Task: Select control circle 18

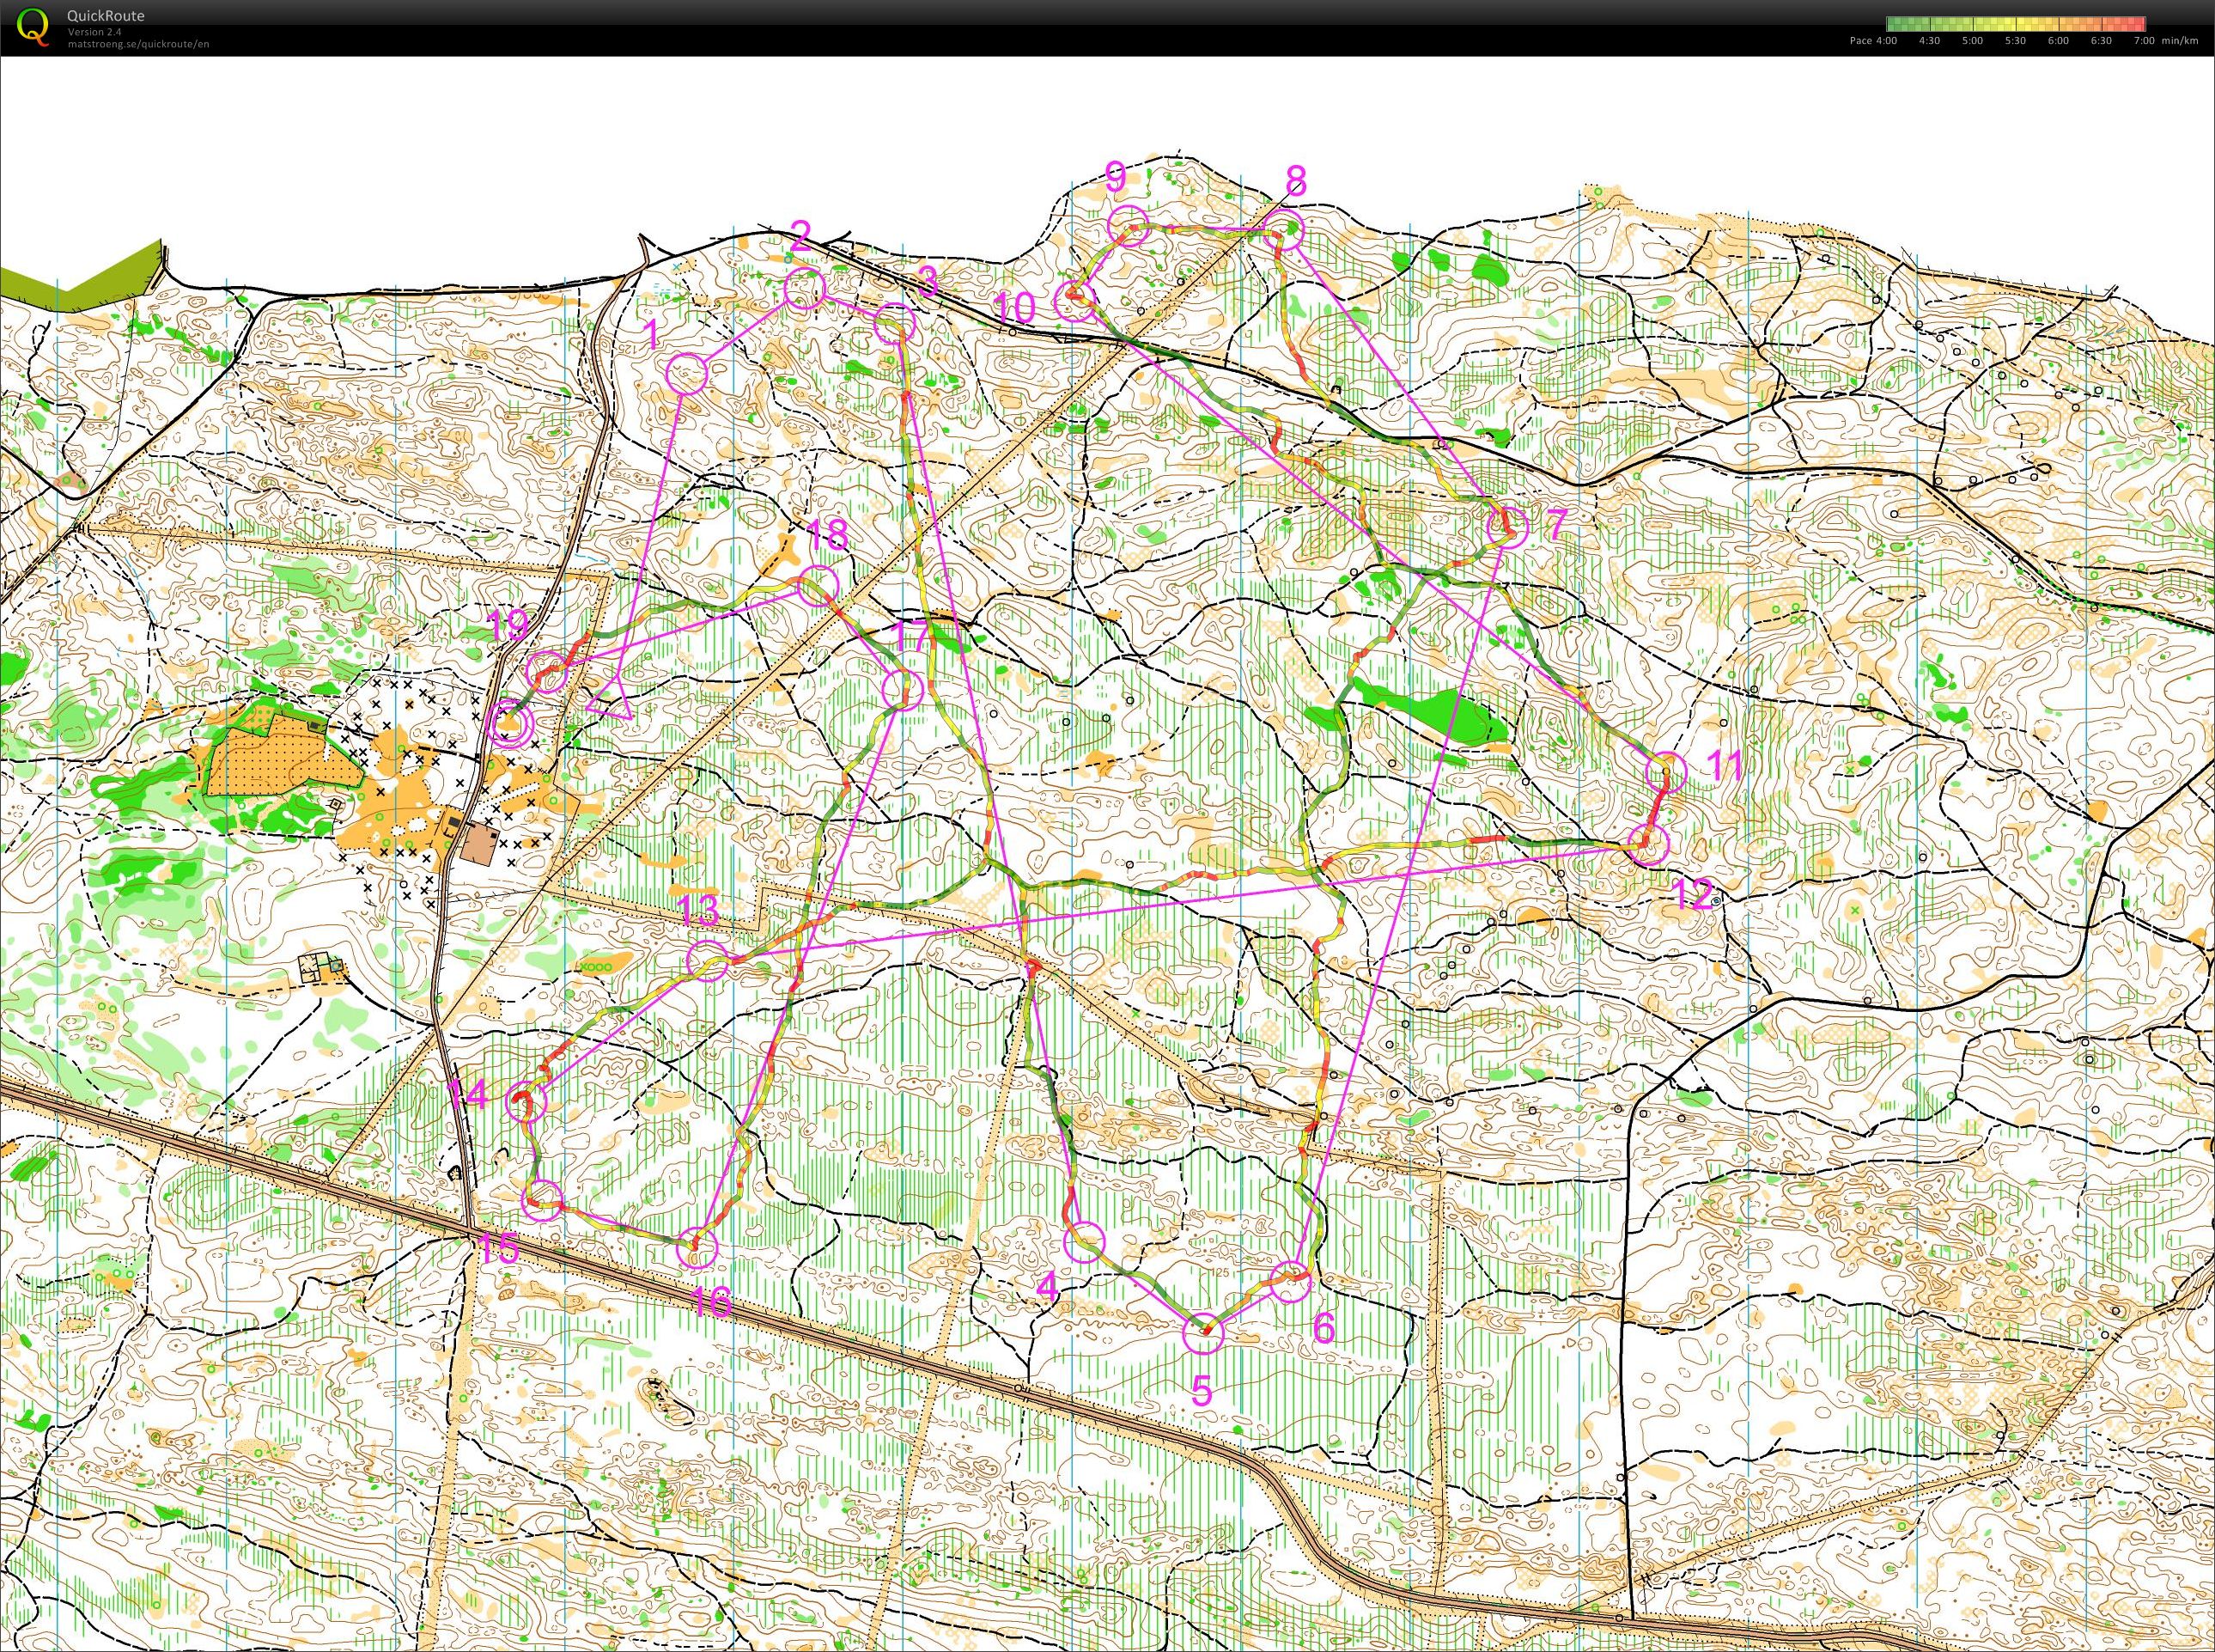Action: click(x=818, y=585)
